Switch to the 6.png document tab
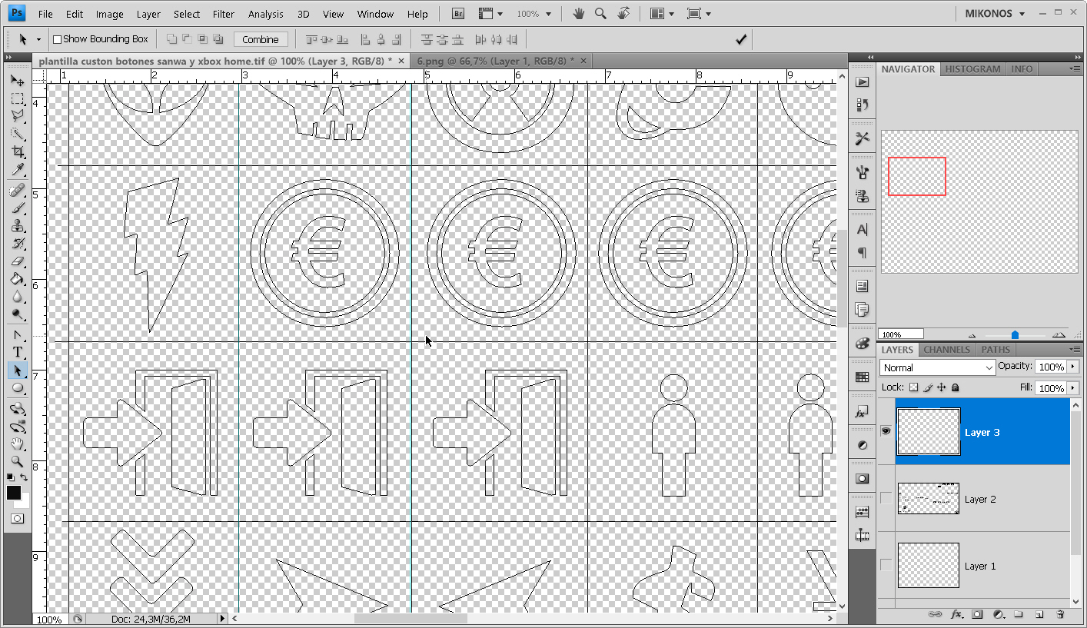The height and width of the screenshot is (628, 1087). [x=495, y=61]
